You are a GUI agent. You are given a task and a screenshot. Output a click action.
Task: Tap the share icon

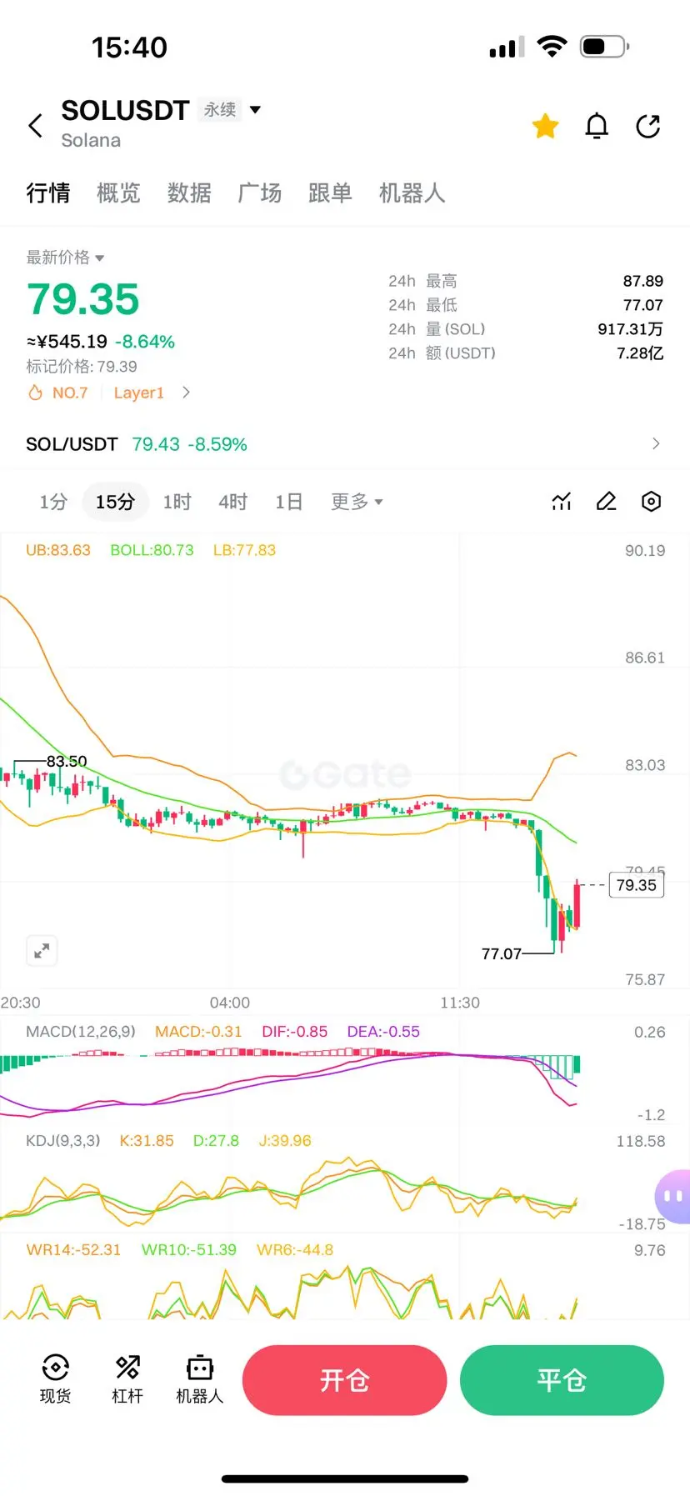[x=647, y=126]
